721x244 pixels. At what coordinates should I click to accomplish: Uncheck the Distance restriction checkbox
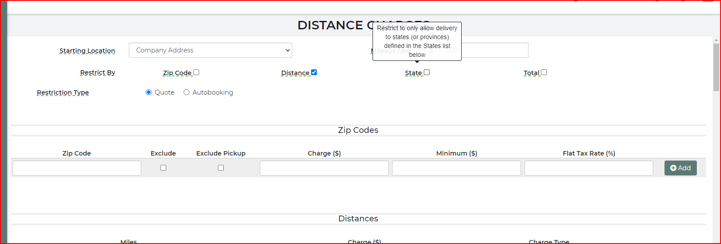314,72
